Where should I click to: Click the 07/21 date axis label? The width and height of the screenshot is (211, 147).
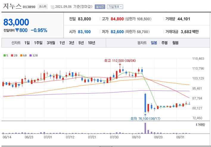pos(92,137)
